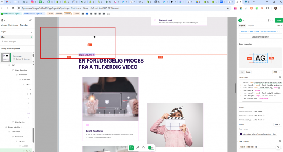The width and height of the screenshot is (283, 152).
Task: Select the FAQ layer
Action: click(x=13, y=65)
